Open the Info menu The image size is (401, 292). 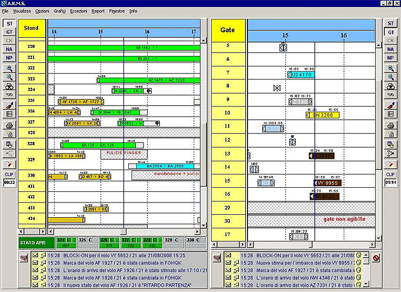click(133, 11)
